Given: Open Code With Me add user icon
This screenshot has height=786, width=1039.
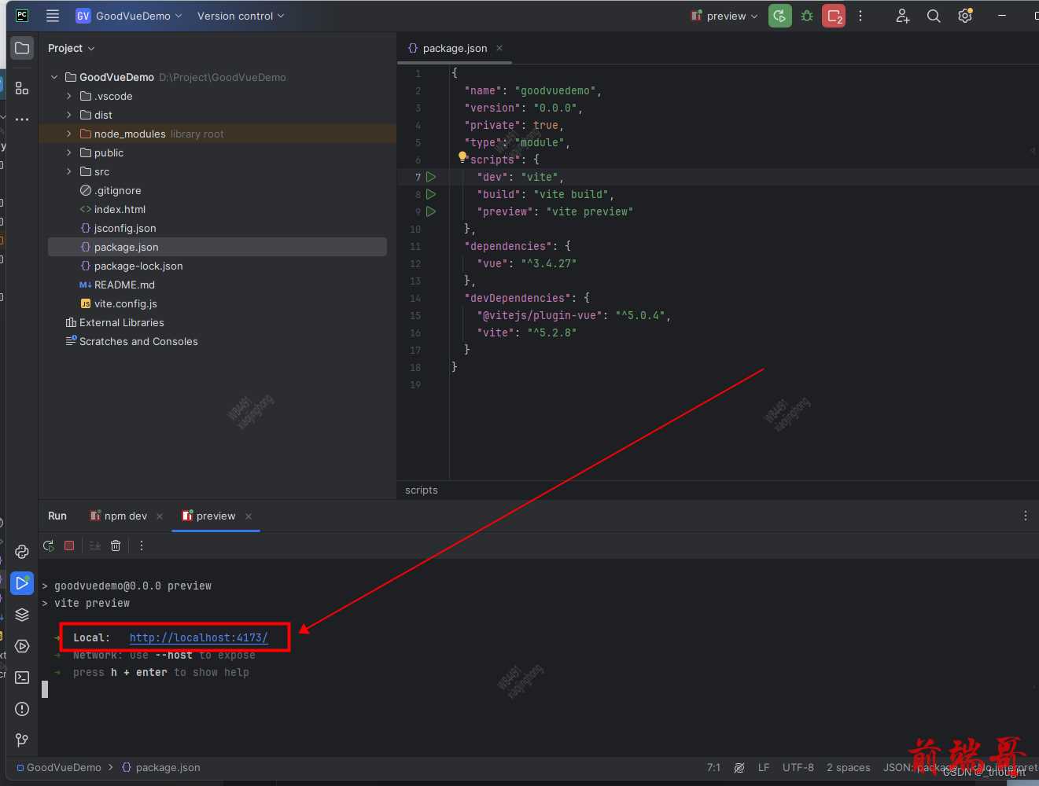Looking at the screenshot, I should 902,16.
